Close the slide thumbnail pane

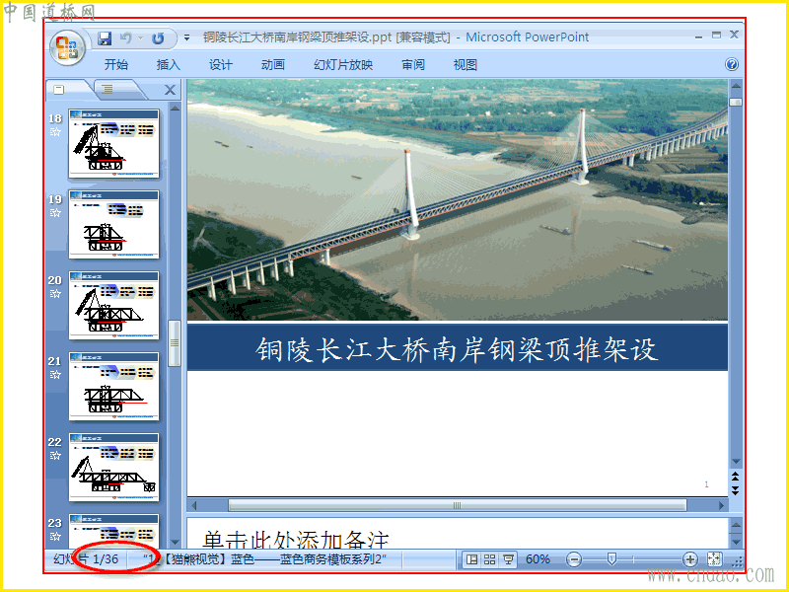click(x=170, y=90)
